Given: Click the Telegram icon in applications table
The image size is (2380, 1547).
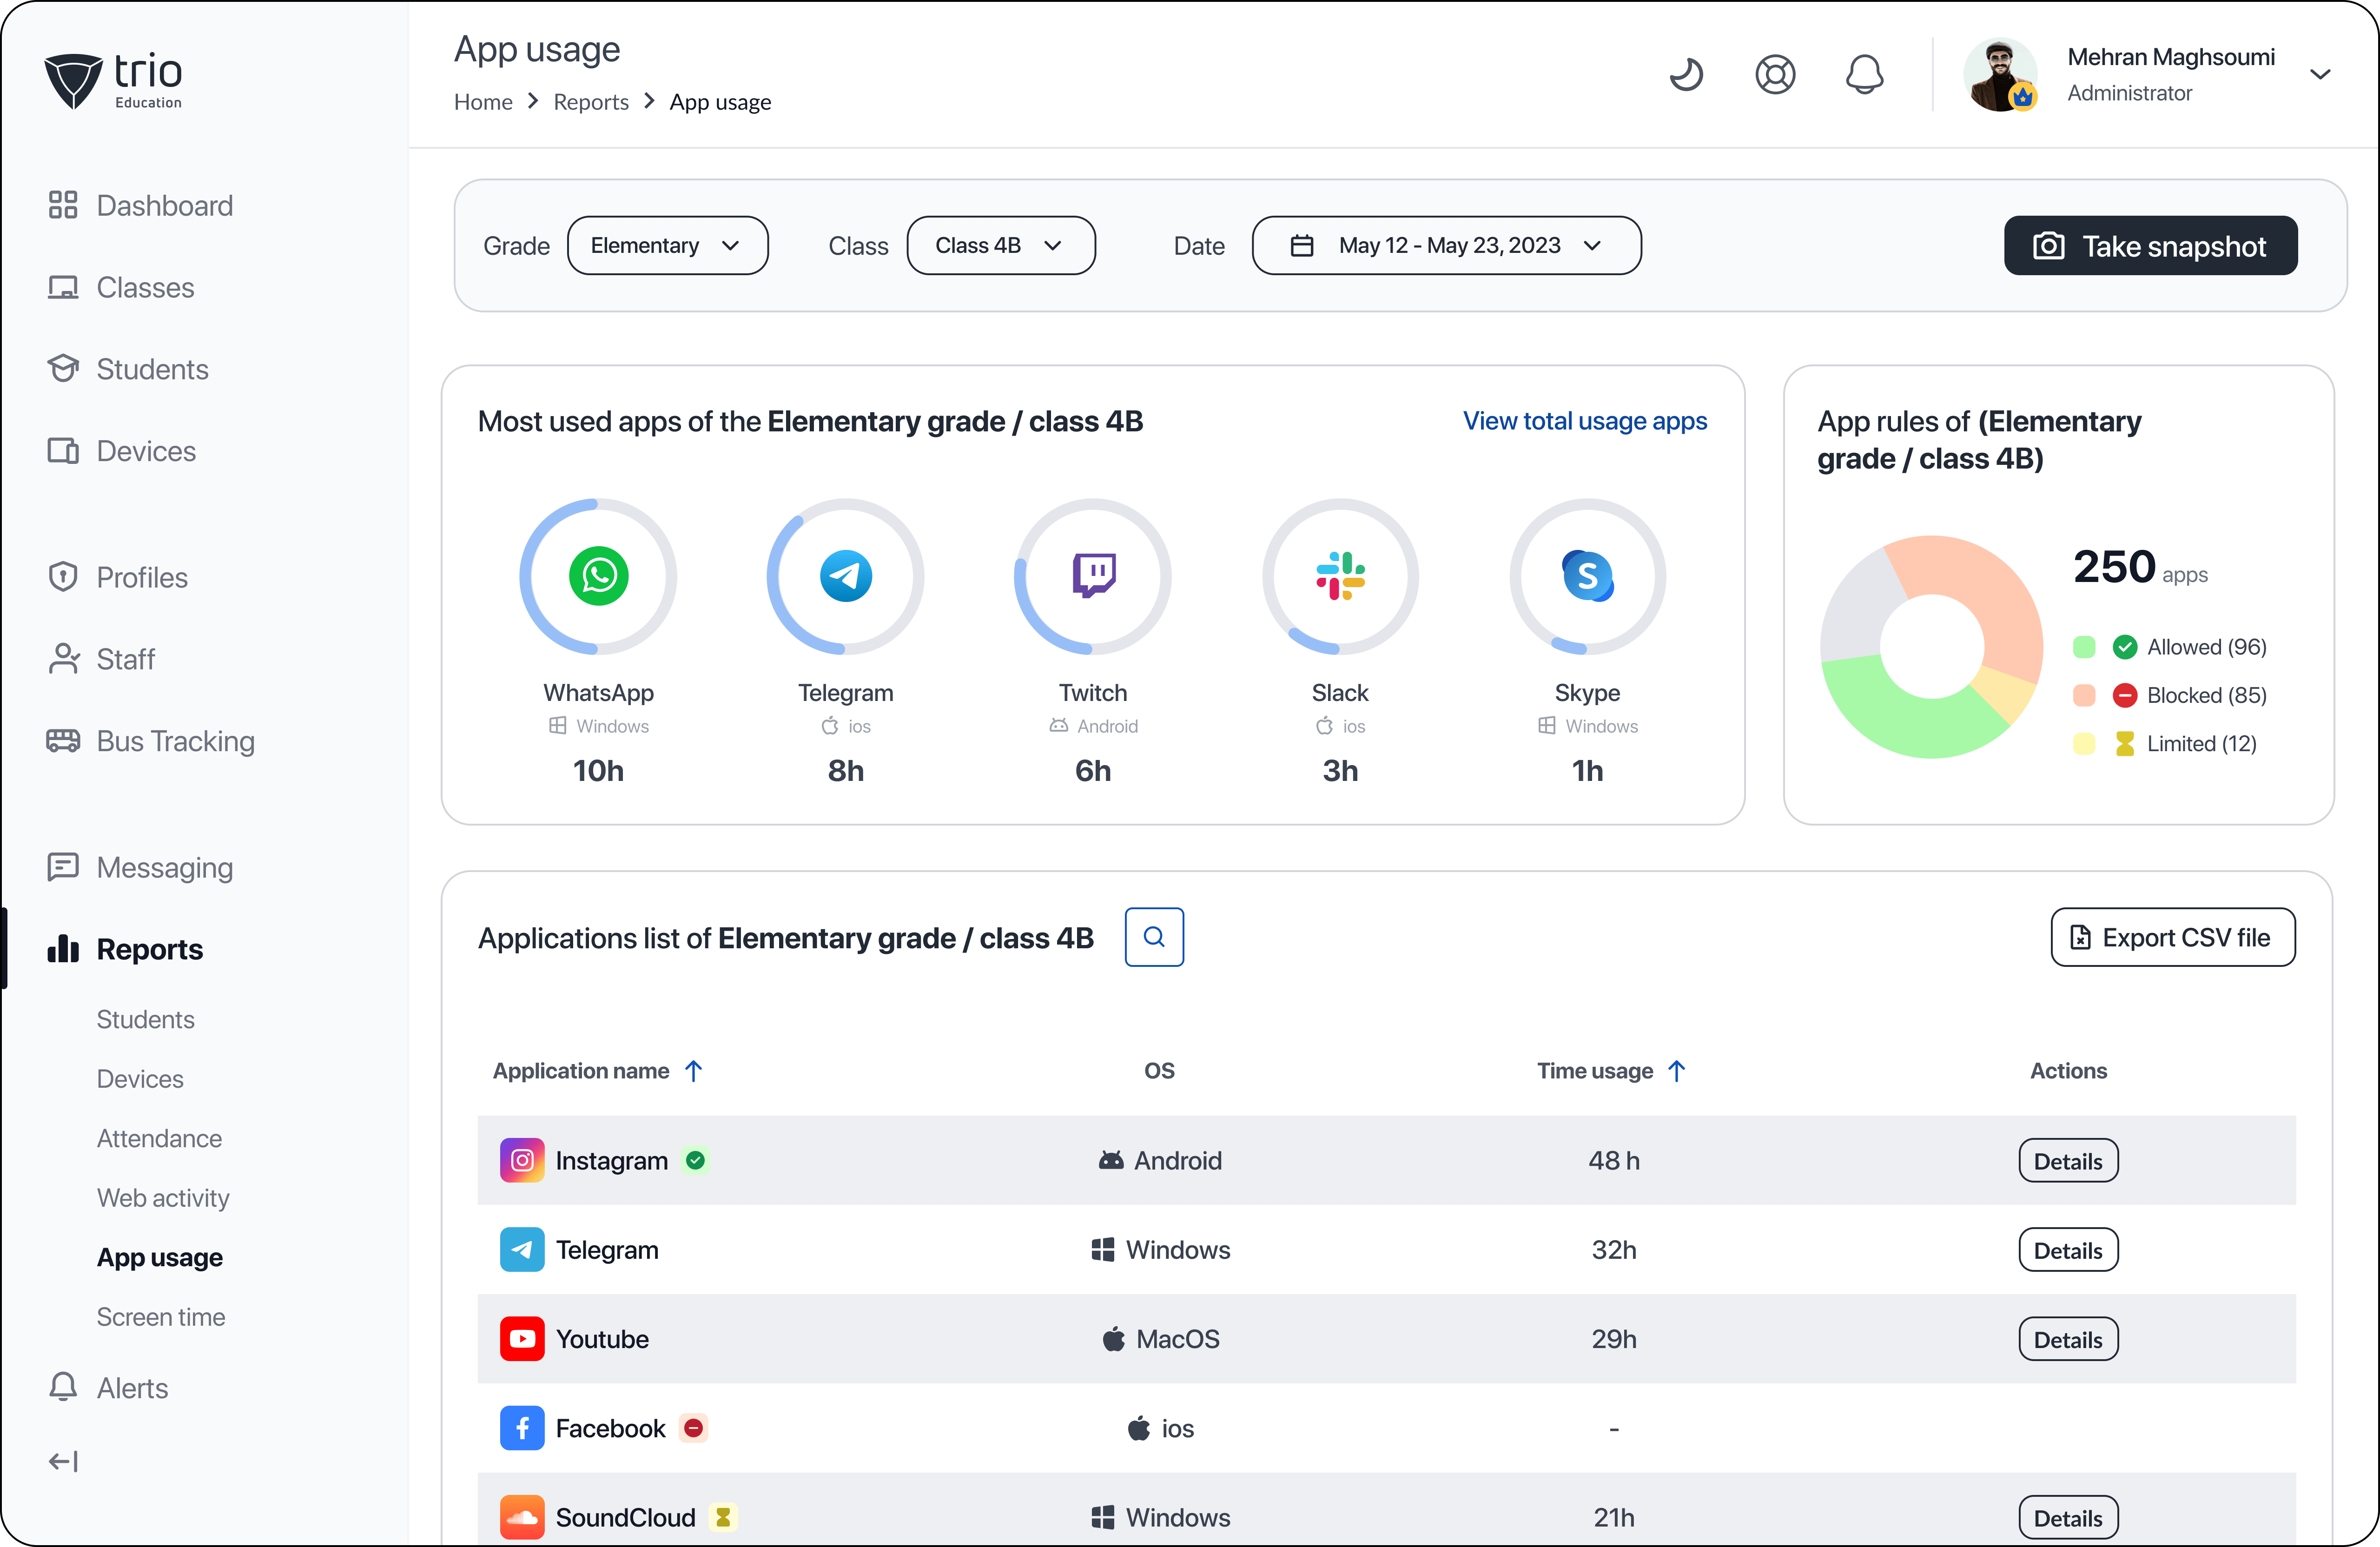Looking at the screenshot, I should coord(522,1250).
